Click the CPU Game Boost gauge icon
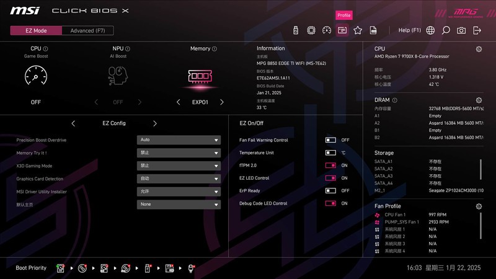 coord(36,75)
